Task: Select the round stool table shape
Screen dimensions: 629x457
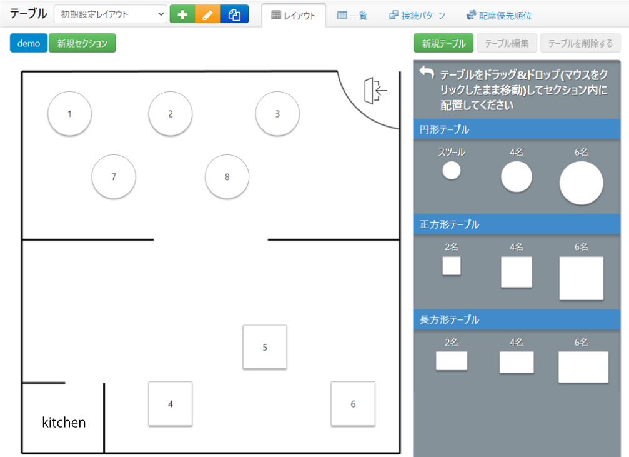Action: [452, 170]
